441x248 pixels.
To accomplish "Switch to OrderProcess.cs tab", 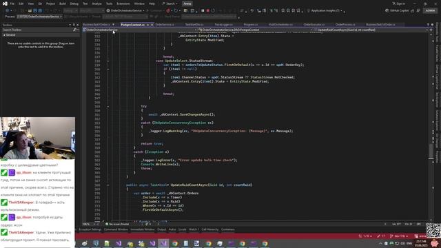I will click(x=345, y=25).
